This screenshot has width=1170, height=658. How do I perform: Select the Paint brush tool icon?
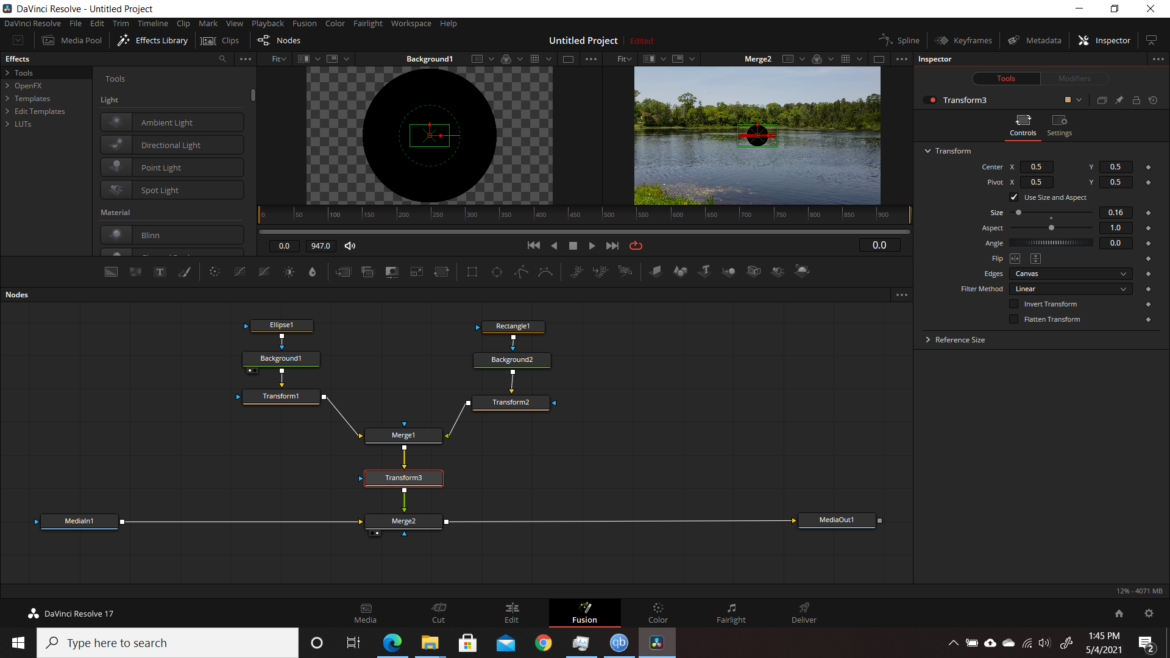(x=184, y=272)
